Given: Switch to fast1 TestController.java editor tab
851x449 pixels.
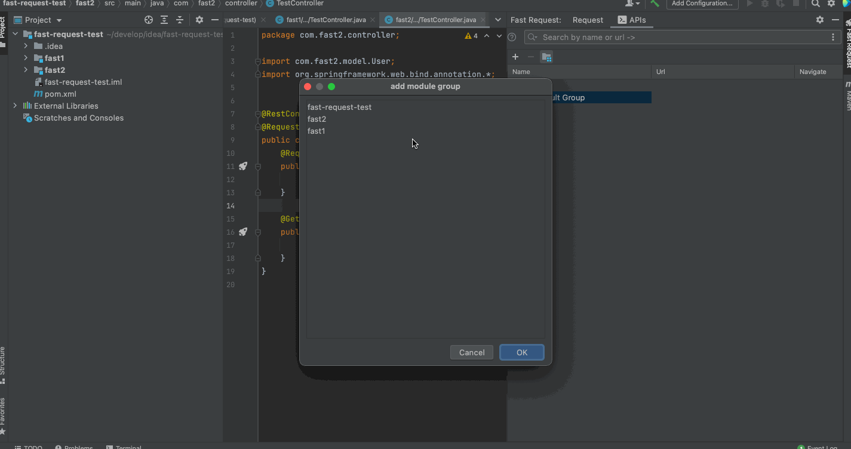Looking at the screenshot, I should 325,20.
